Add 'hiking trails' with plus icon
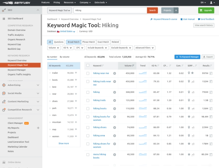Image resolution: width=219 pixels, height=168 pixels. (115, 101)
